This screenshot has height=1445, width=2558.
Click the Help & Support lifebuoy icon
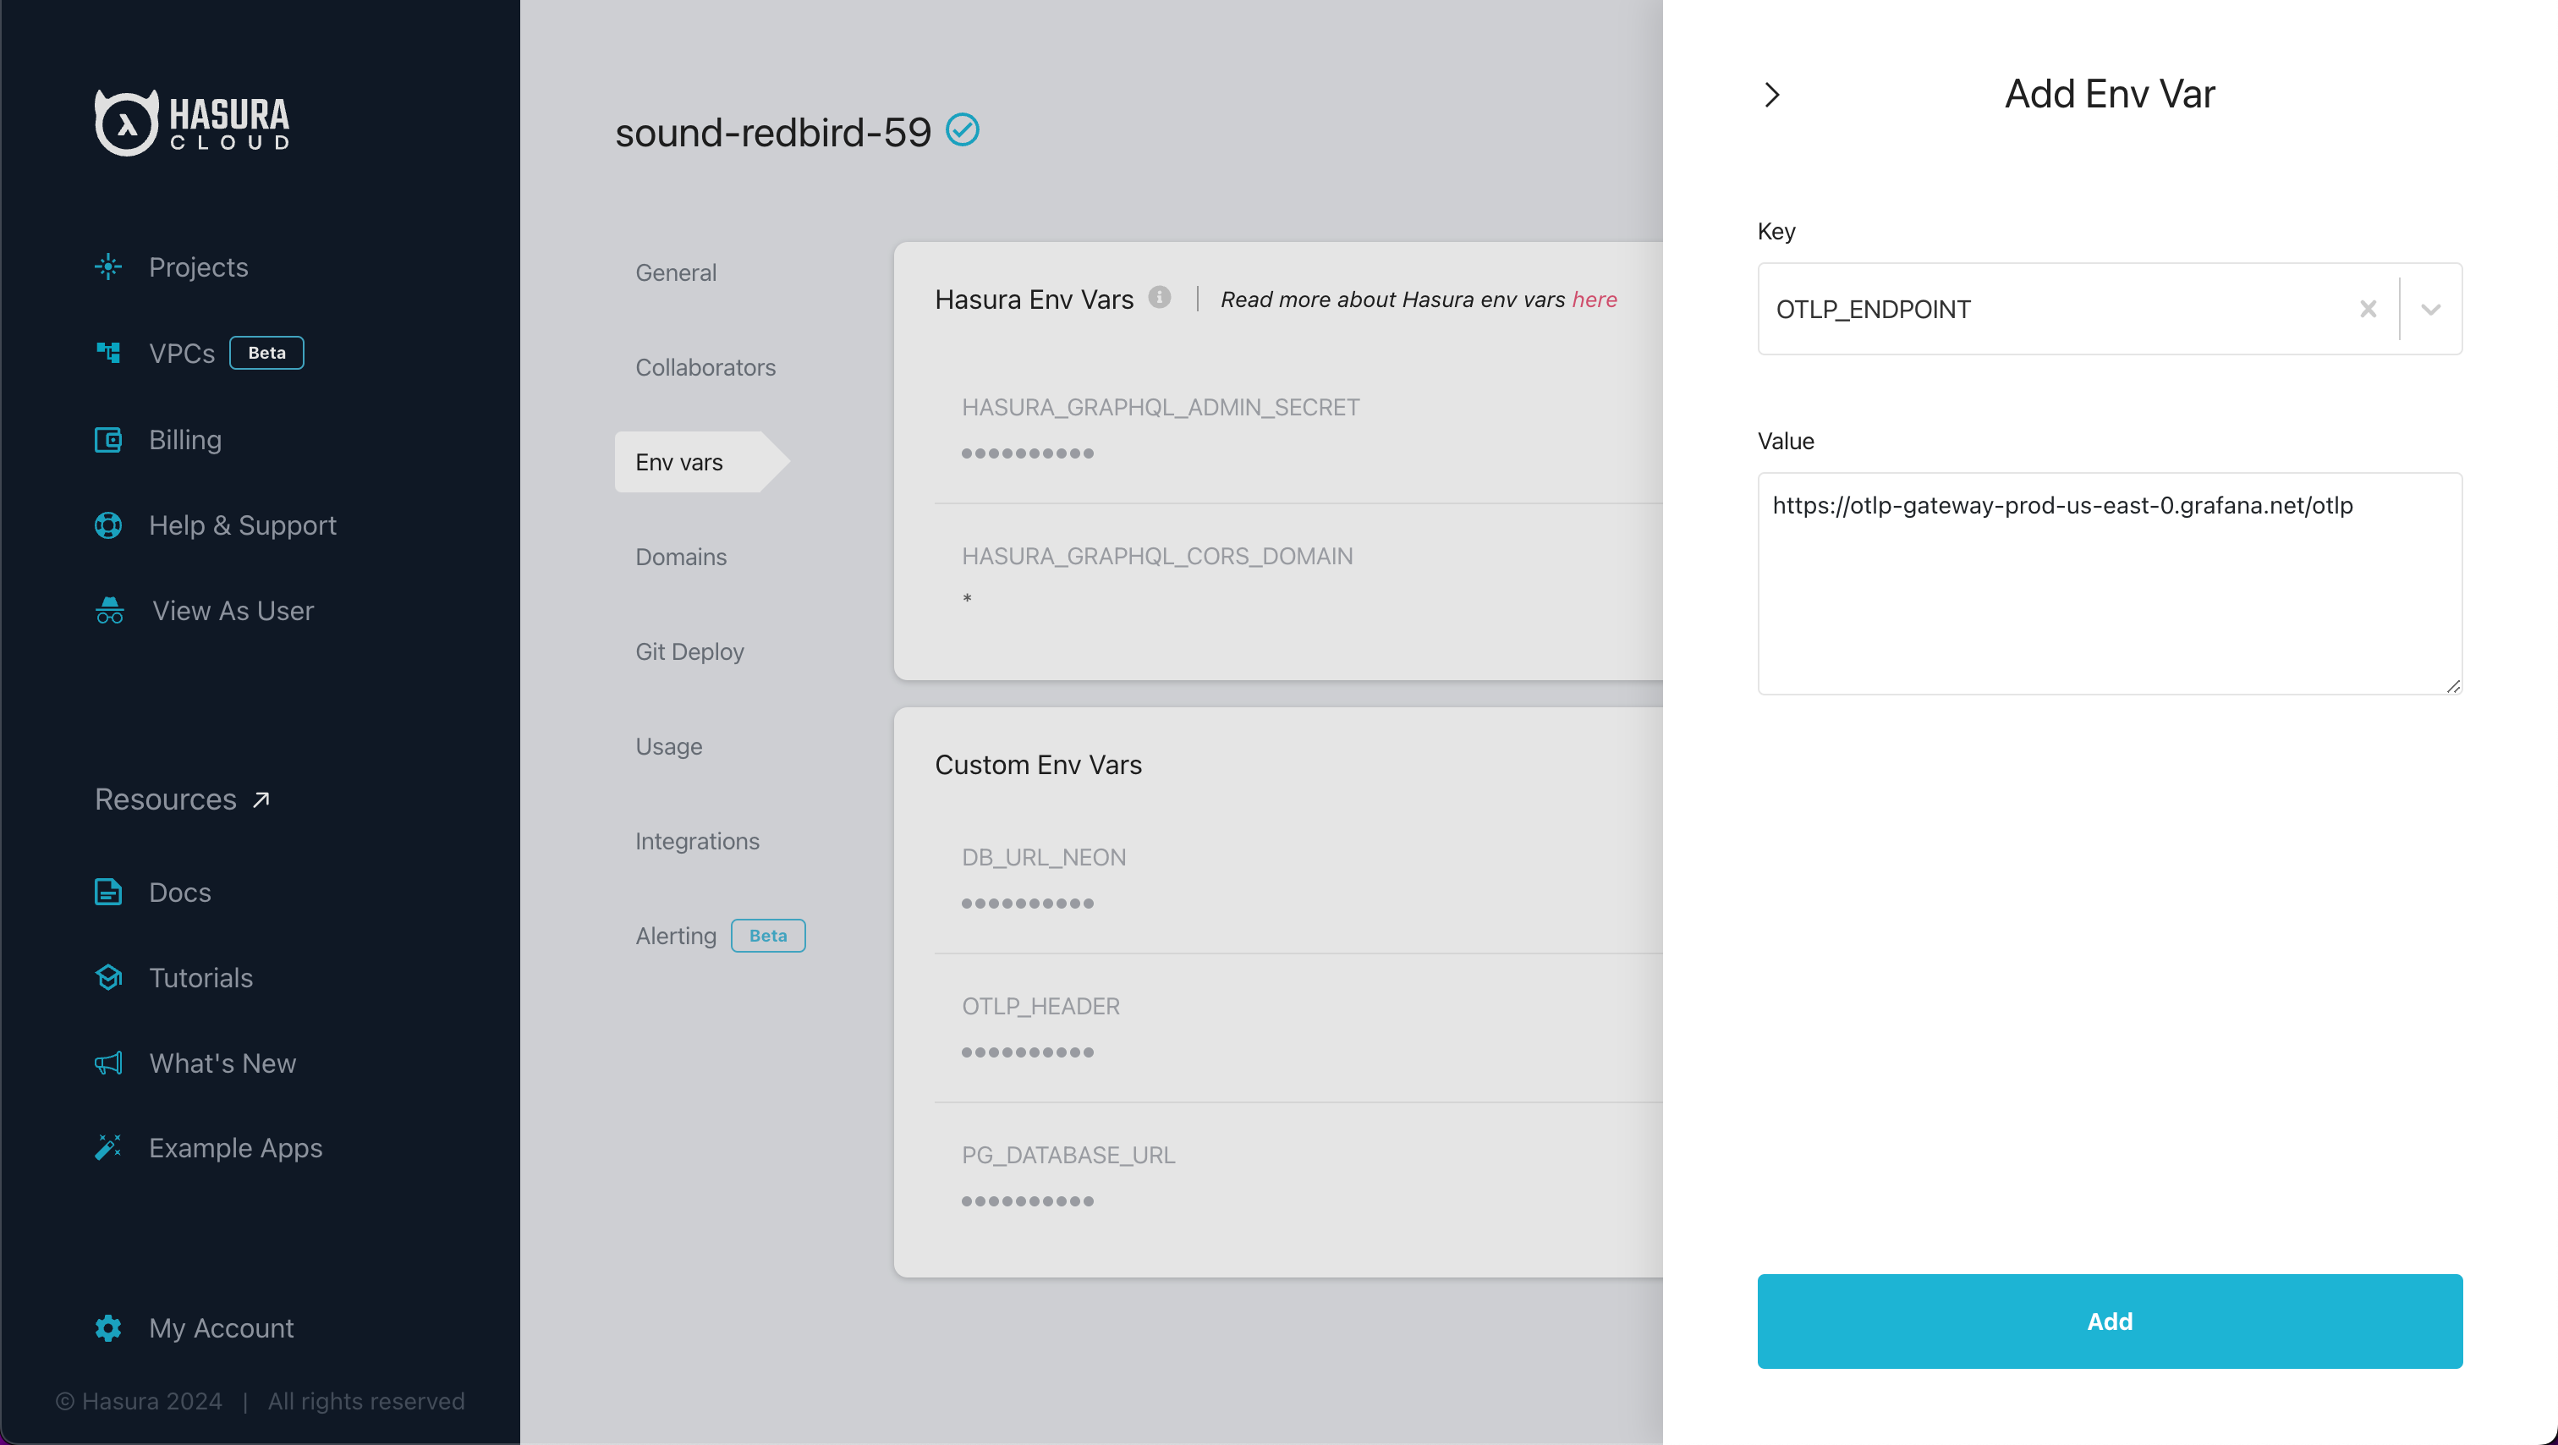pos(107,525)
